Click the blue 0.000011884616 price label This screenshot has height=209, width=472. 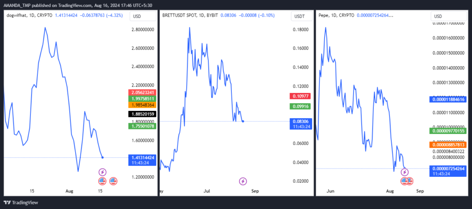448,99
